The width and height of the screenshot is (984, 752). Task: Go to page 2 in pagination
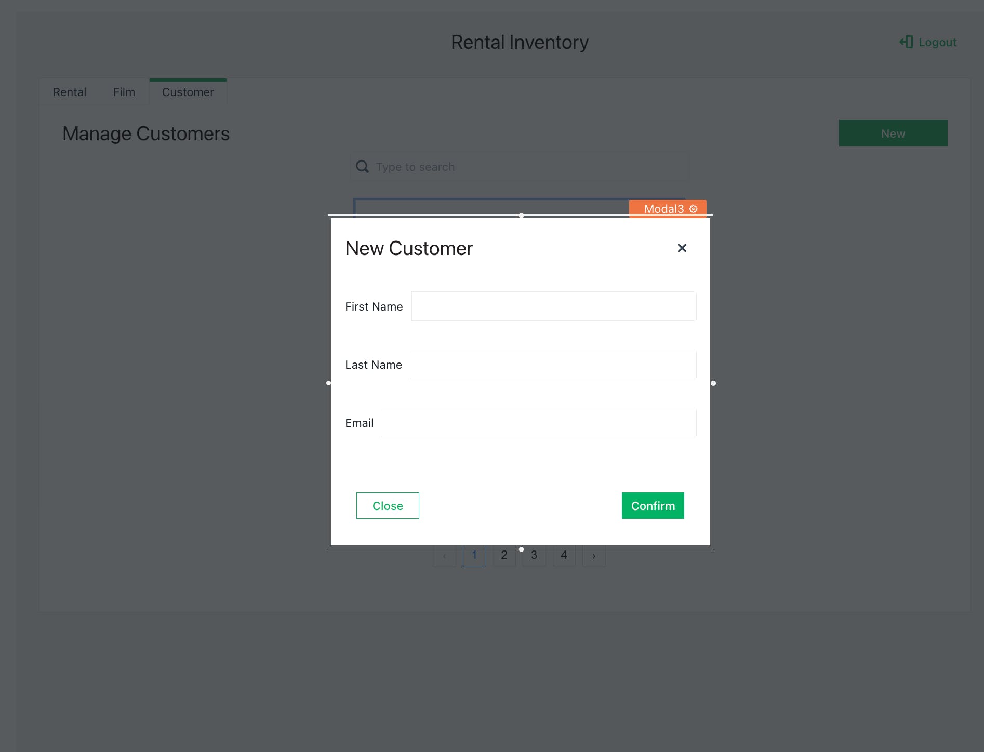tap(504, 556)
